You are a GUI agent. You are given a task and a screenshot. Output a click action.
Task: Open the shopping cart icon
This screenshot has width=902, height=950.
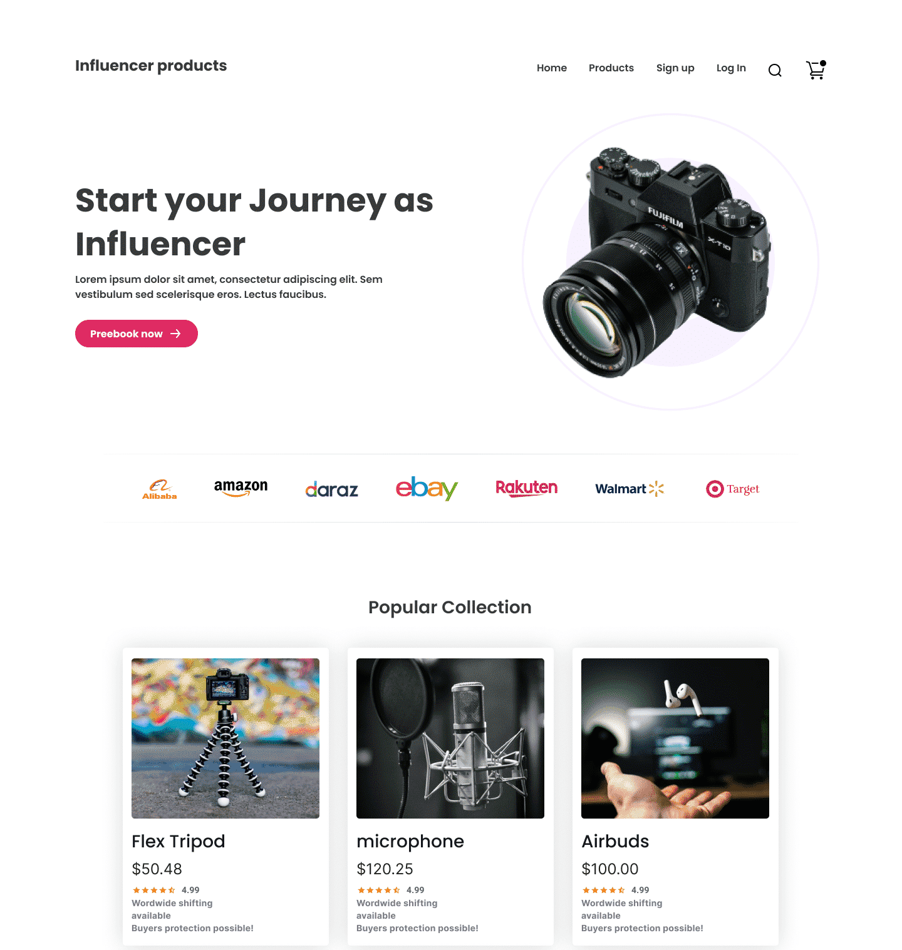point(816,69)
